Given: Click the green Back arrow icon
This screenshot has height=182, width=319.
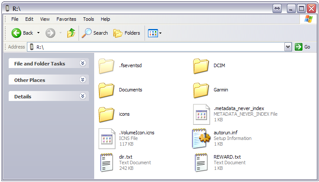Looking at the screenshot, I should coord(16,33).
